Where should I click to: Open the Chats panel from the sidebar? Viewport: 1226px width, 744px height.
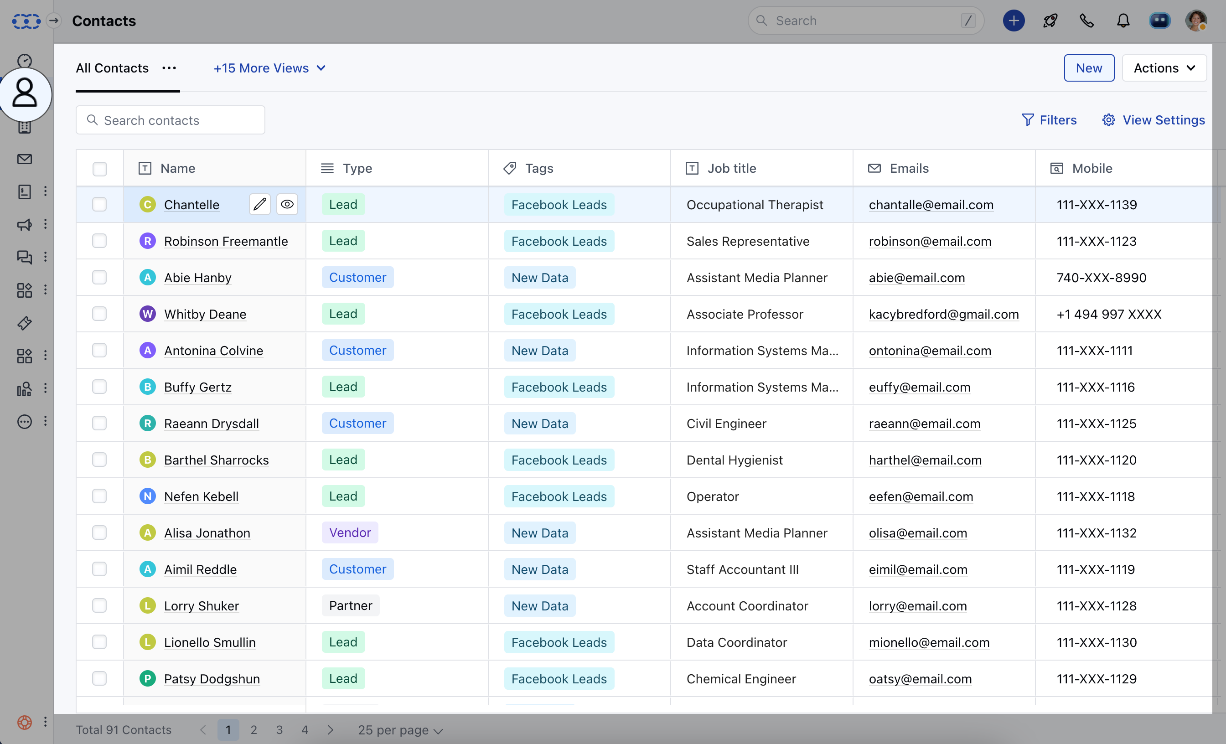pos(24,257)
